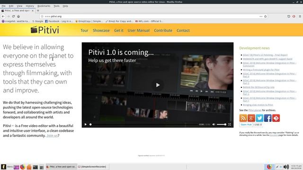Image resolution: width=303 pixels, height=170 pixels.
Task: Follow the donation page link
Action: click(274, 135)
